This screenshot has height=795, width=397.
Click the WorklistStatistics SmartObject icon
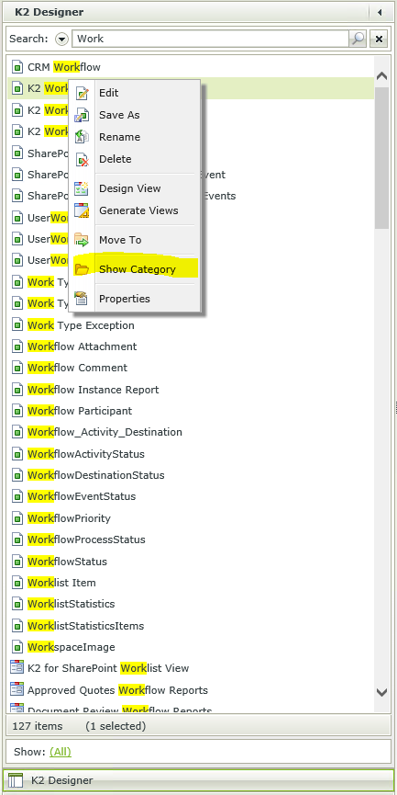tap(17, 605)
